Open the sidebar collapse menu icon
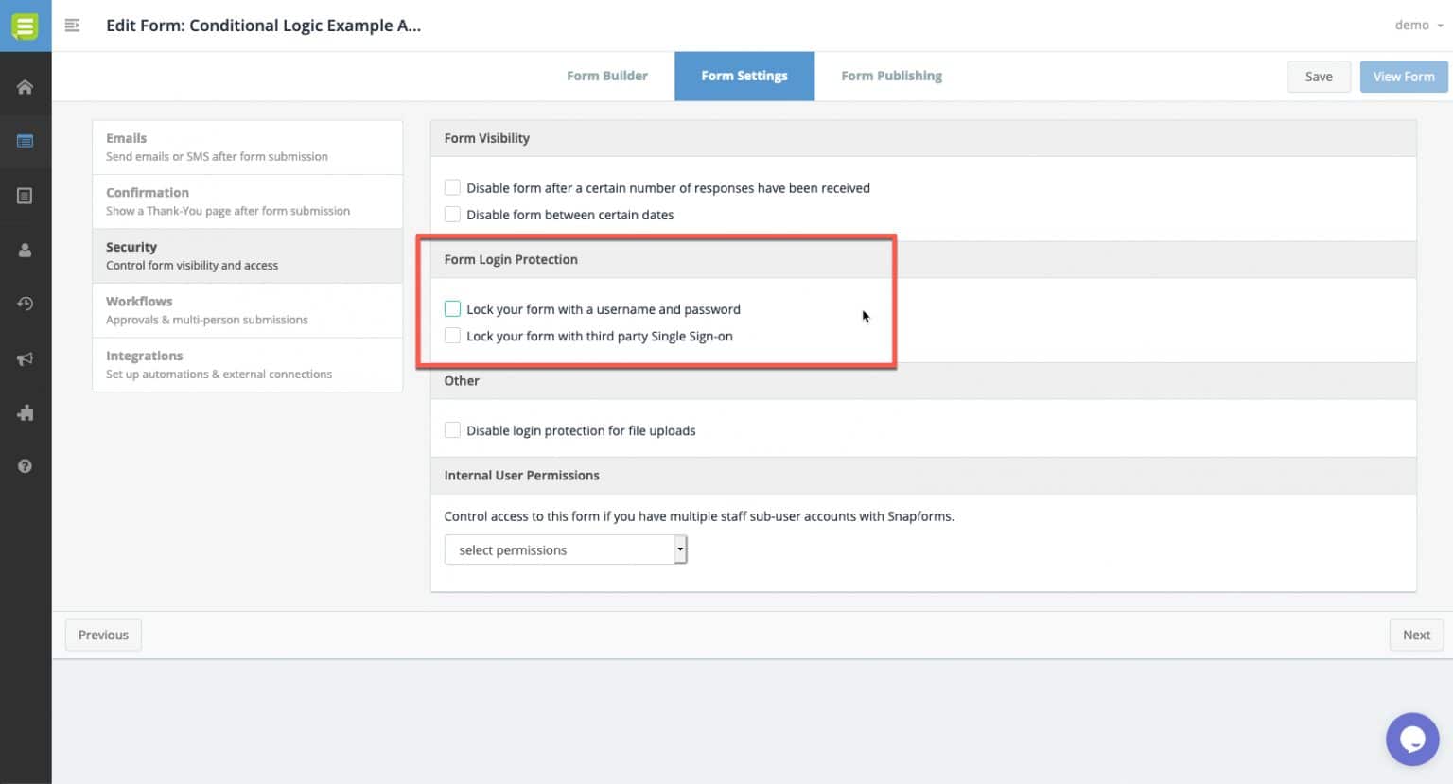This screenshot has height=784, width=1453. pos(72,26)
